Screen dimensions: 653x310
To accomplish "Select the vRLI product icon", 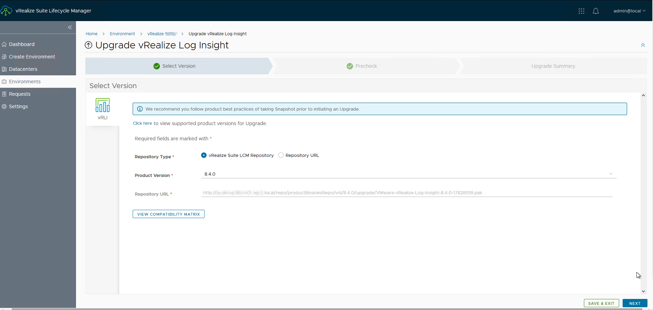I will 103,109.
